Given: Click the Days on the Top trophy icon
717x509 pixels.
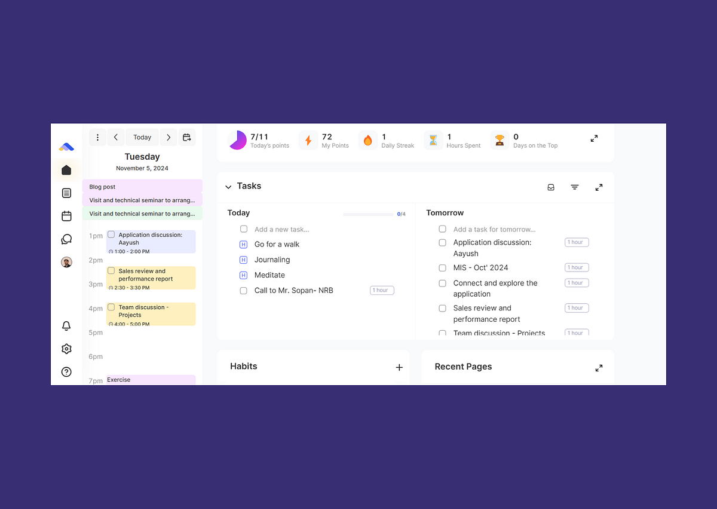Looking at the screenshot, I should coord(500,141).
